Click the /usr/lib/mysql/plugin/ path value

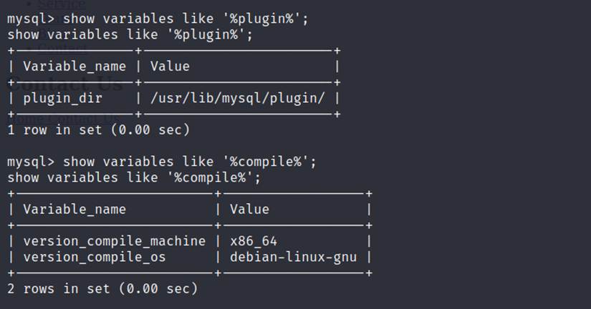point(237,99)
